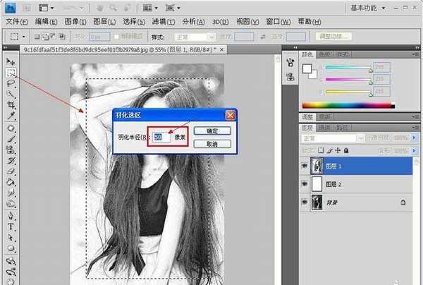Select the History Brush tool
Image resolution: width=423 pixels, height=285 pixels.
coord(11,161)
